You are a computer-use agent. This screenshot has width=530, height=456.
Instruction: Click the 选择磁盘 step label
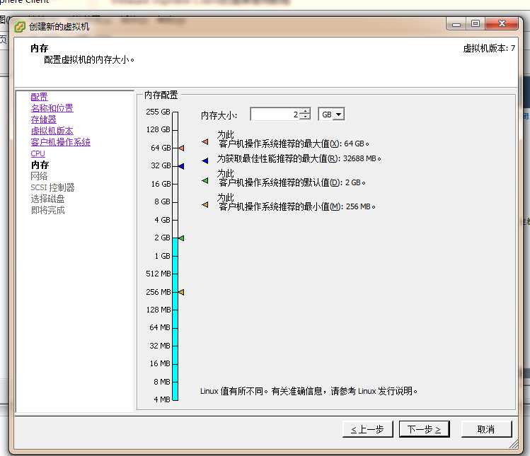[47, 199]
